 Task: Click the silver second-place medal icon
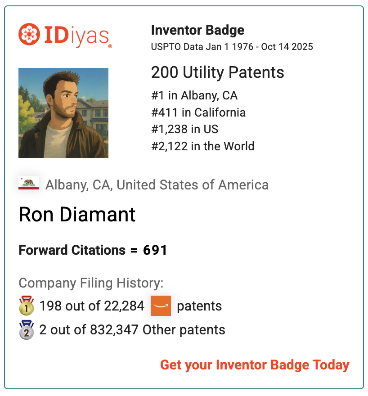27,329
